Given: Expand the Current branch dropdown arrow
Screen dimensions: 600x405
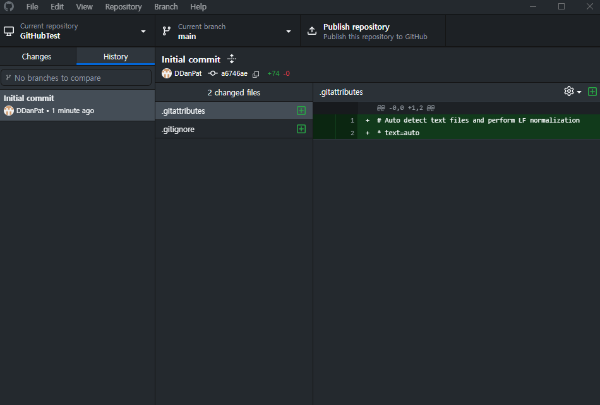Looking at the screenshot, I should point(289,32).
